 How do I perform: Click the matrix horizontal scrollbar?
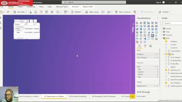click(20, 38)
